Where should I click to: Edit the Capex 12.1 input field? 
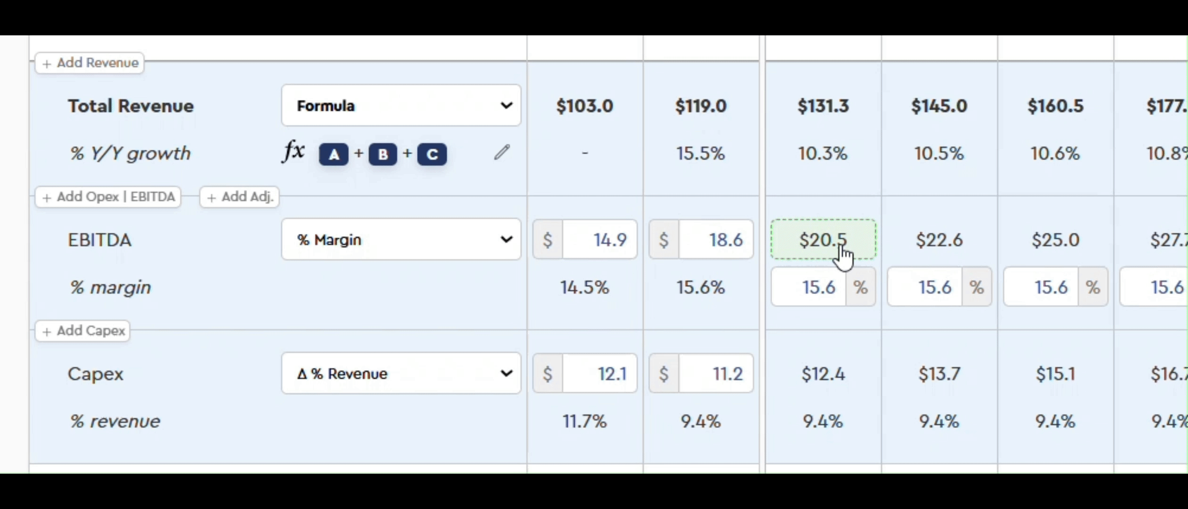coord(599,373)
